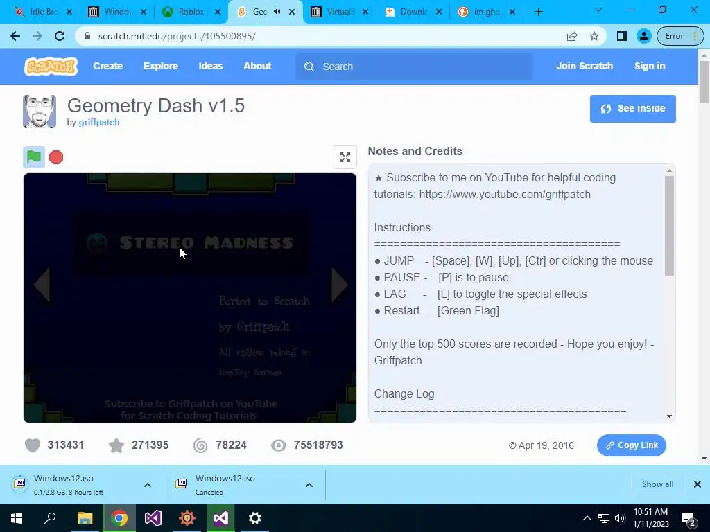Screen dimensions: 710x532
Task: Click the Copy Link button
Action: (631, 445)
